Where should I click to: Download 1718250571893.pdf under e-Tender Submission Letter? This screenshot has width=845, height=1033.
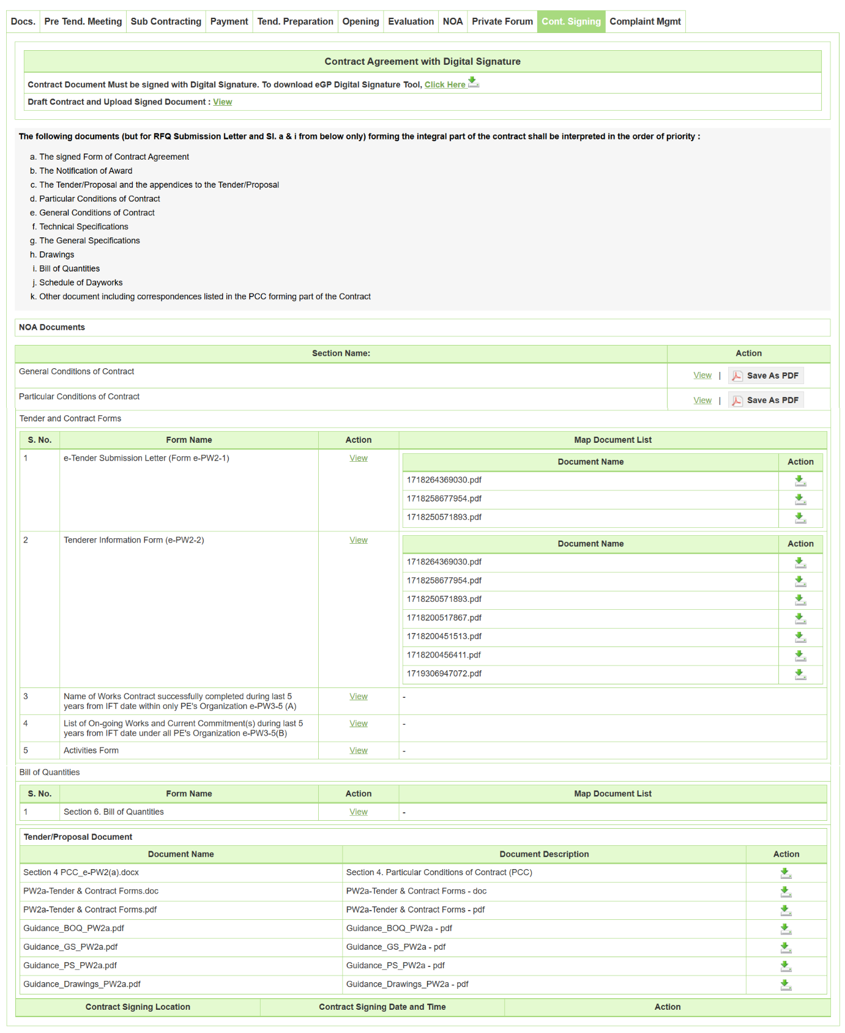click(x=800, y=517)
